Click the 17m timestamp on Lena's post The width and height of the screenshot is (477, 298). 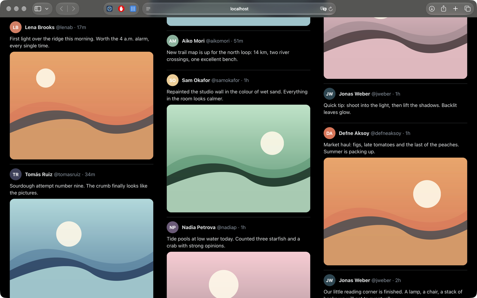point(81,27)
